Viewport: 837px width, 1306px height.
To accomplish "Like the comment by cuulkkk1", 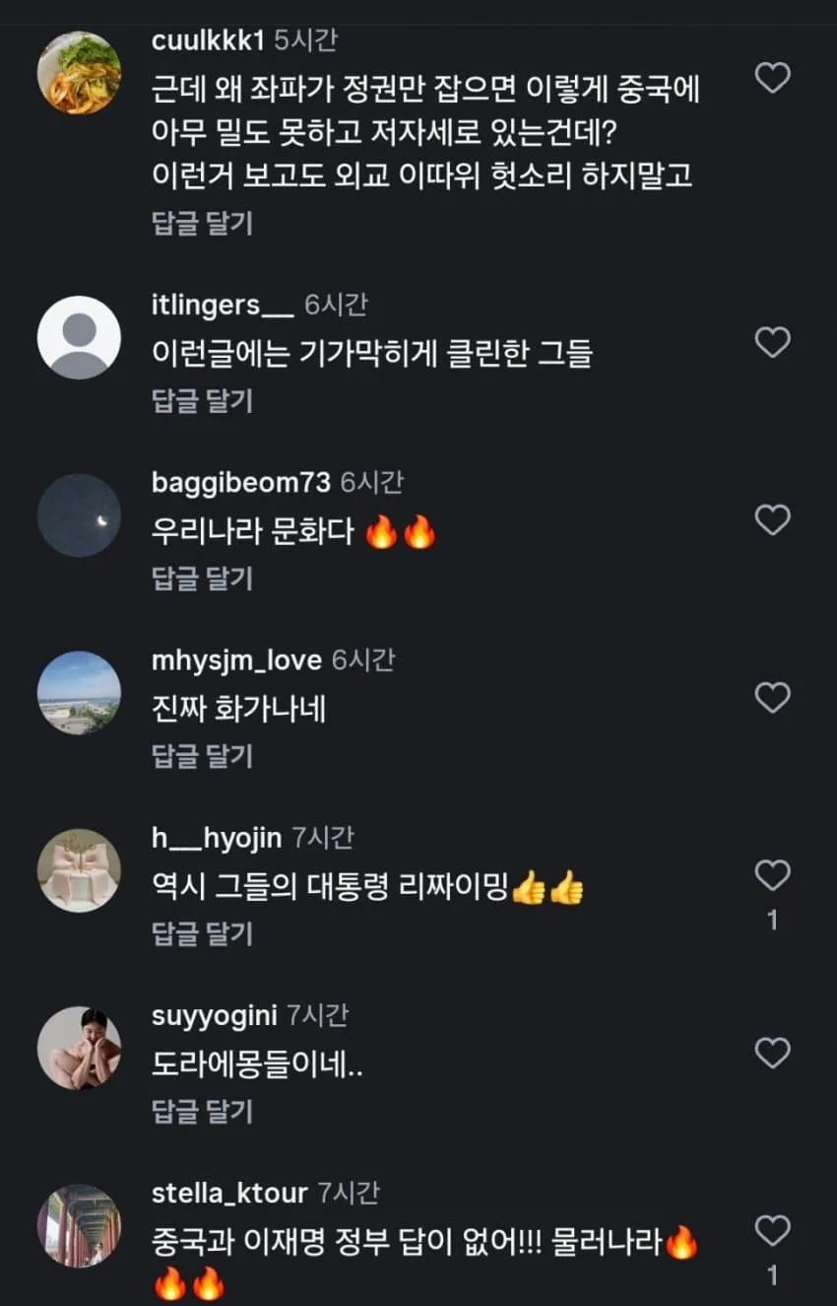I will point(772,77).
